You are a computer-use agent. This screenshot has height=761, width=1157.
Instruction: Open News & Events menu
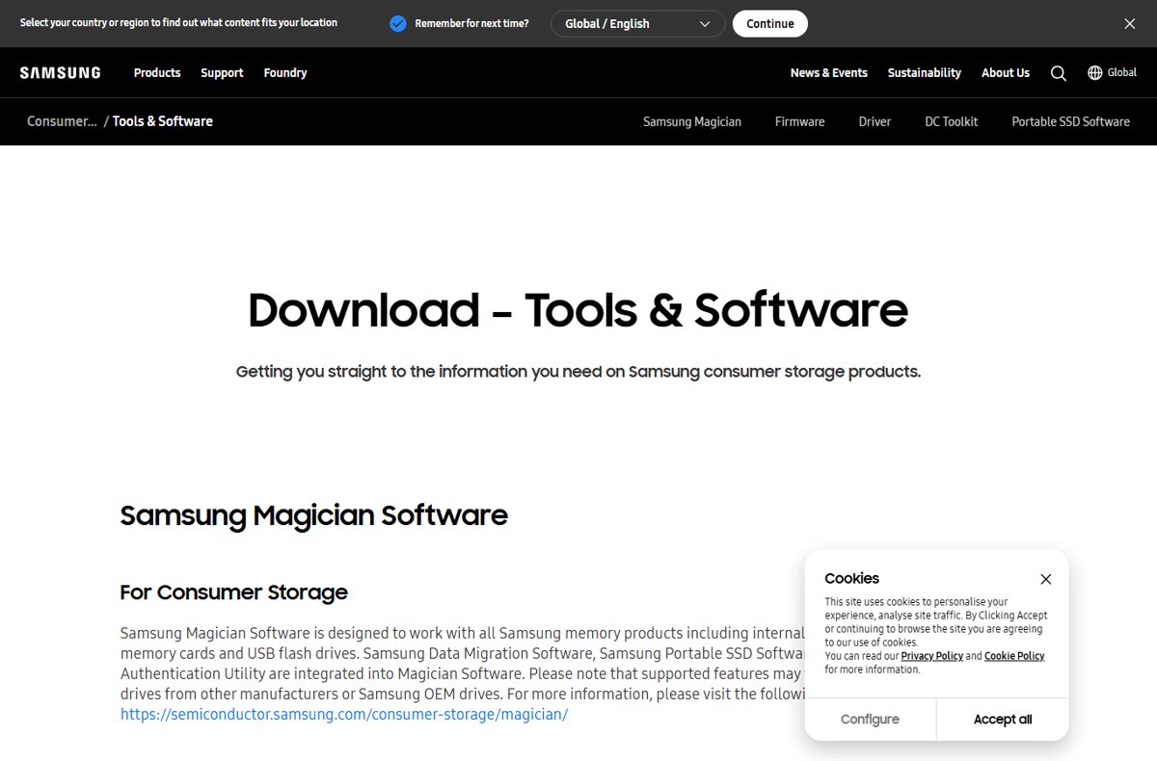(829, 72)
